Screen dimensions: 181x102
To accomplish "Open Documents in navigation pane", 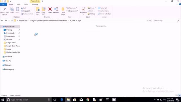I will 10,36.
